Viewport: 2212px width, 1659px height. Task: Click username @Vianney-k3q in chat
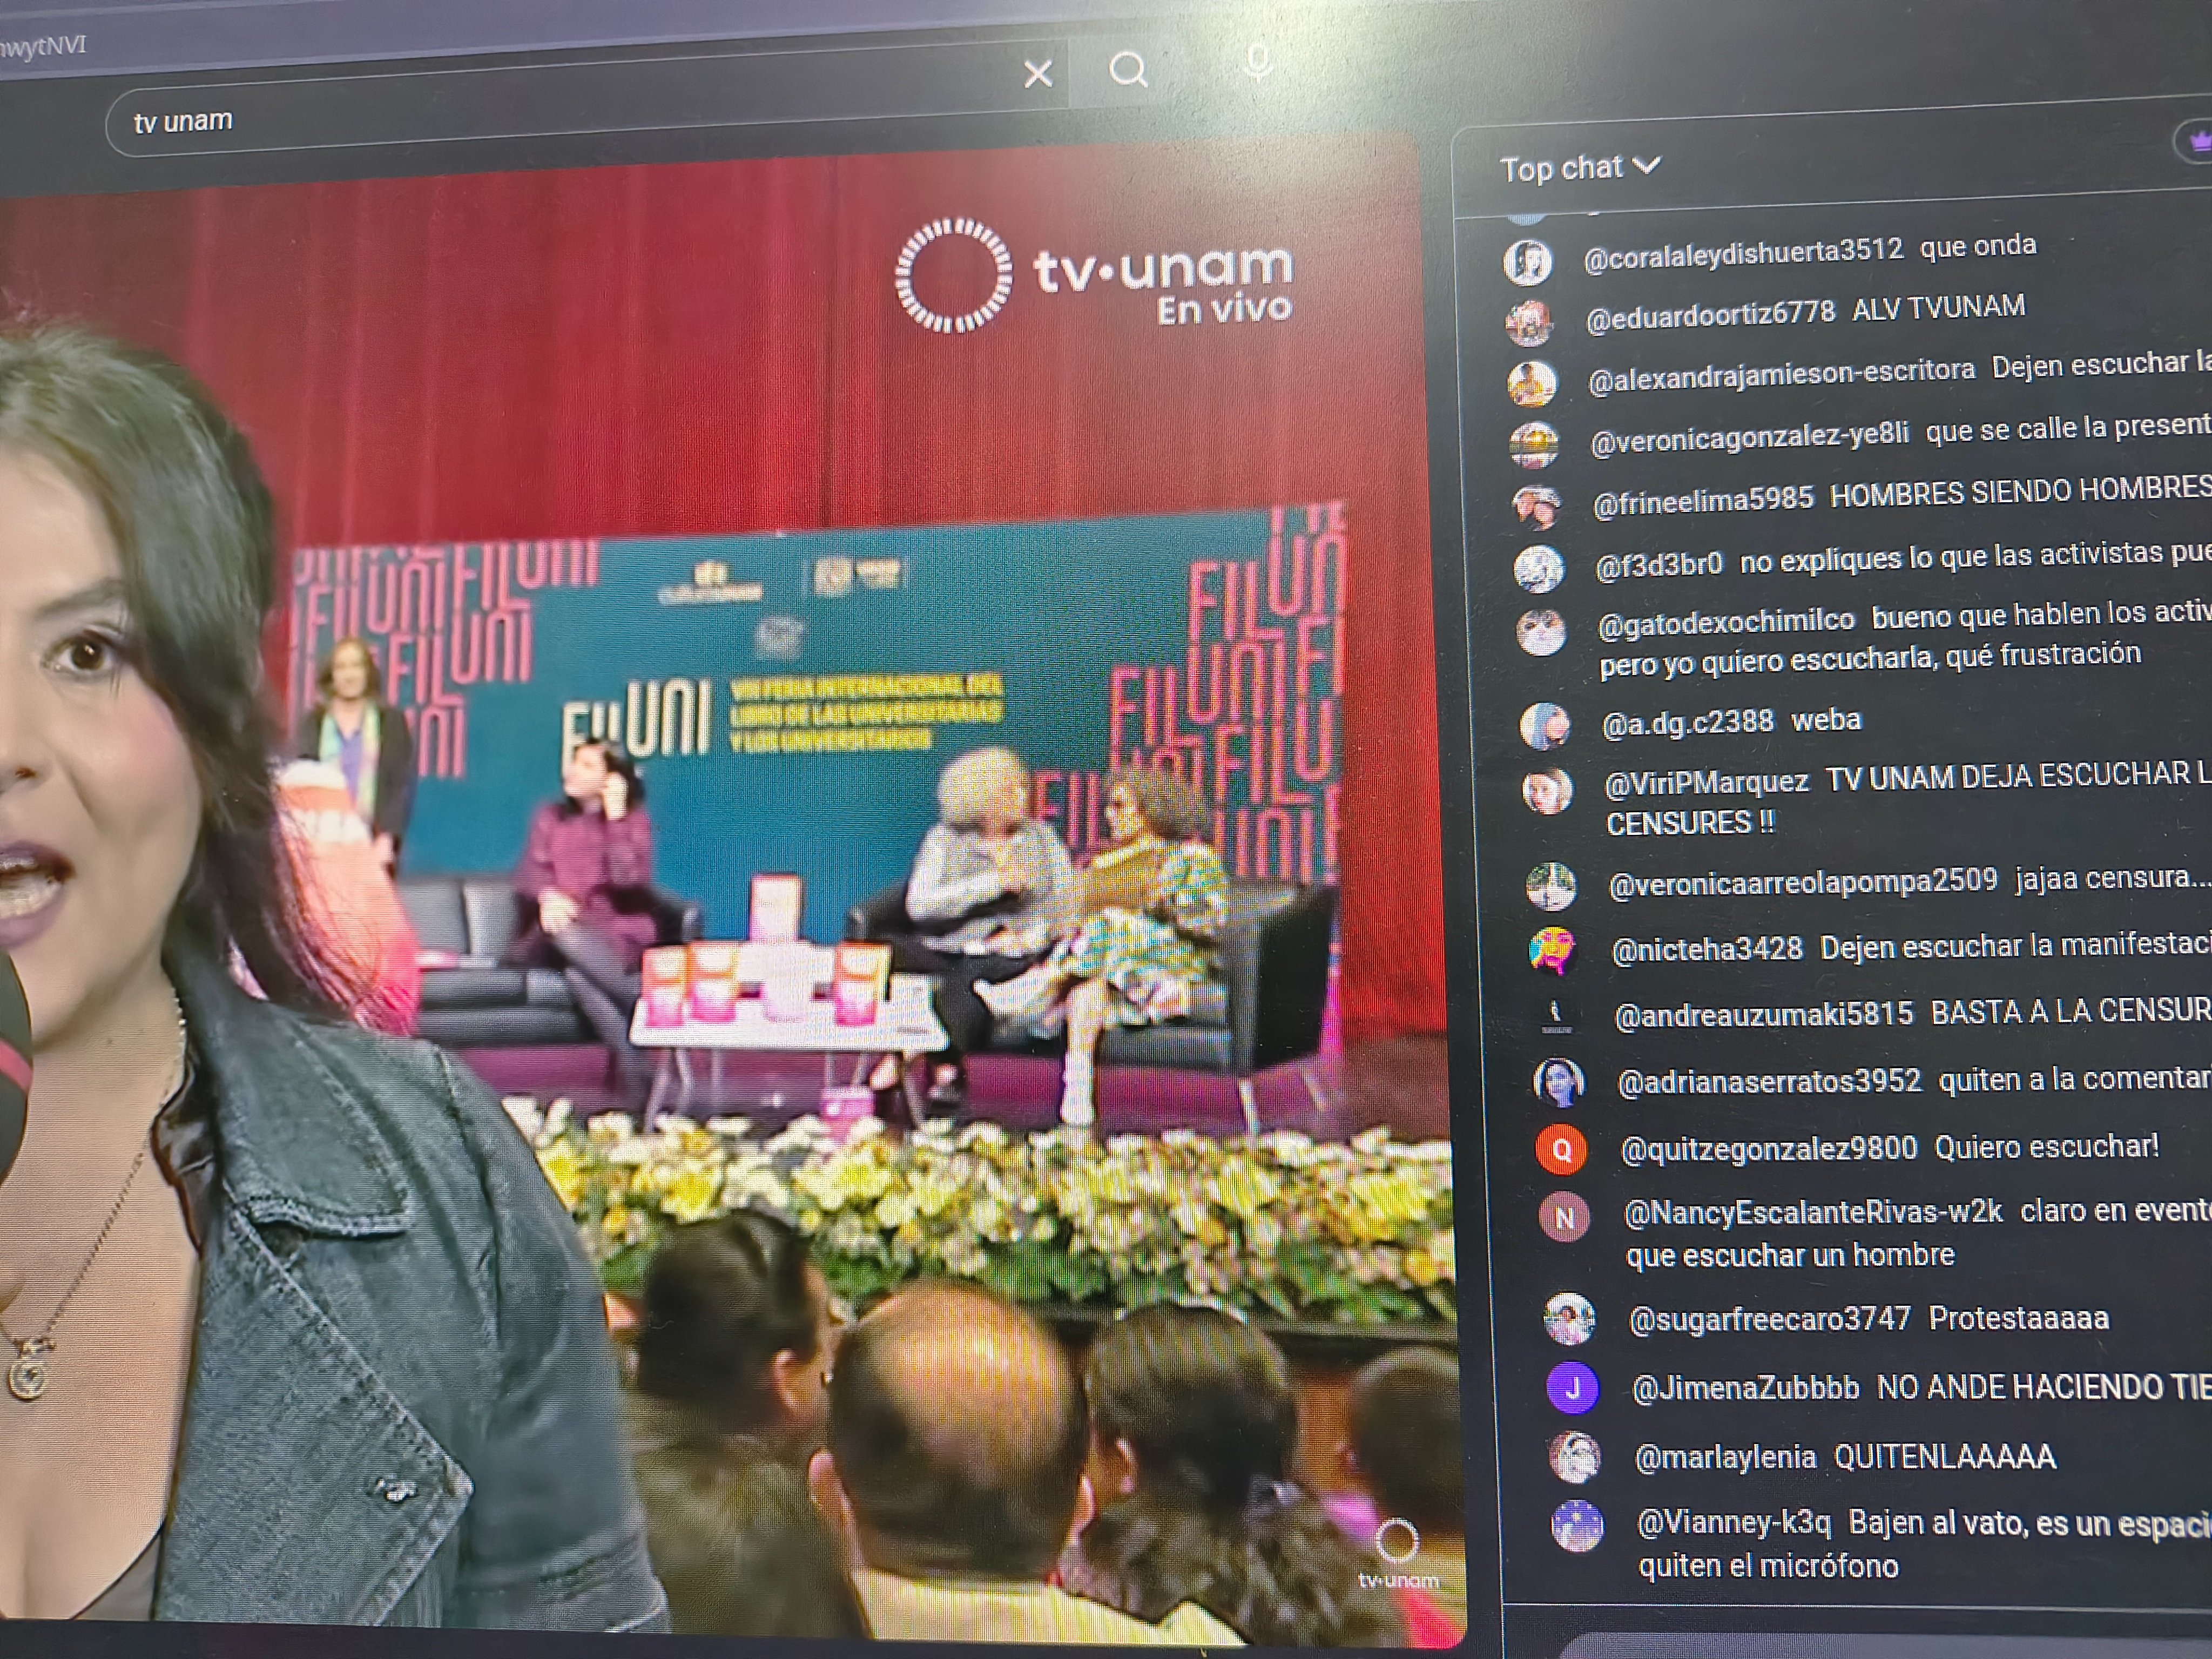point(1734,1523)
